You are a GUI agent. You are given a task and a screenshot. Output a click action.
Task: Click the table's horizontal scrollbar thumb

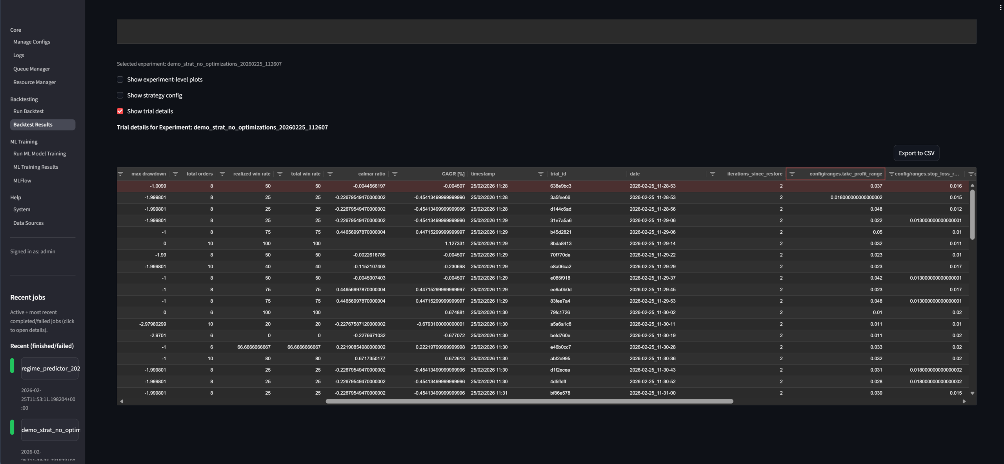tap(529, 401)
